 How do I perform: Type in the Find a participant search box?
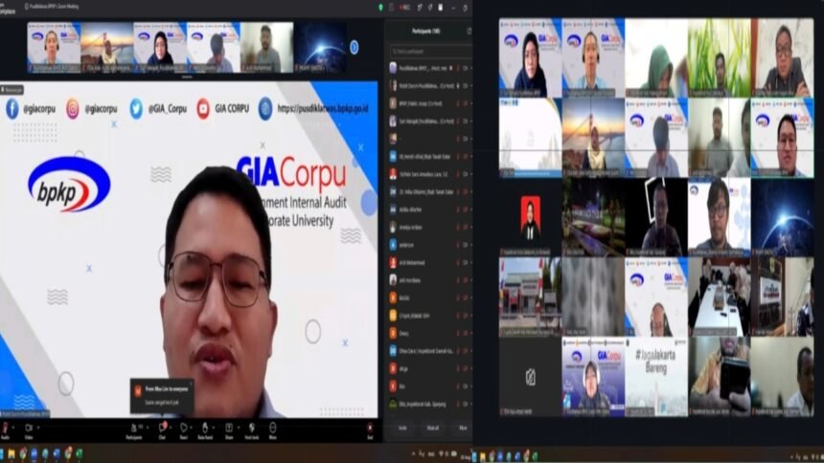pos(431,52)
